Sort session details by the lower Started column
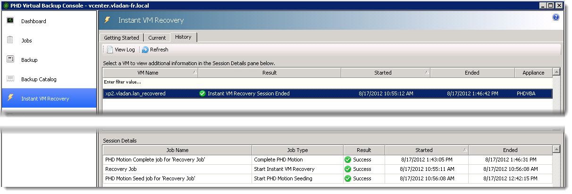Viewport: 572px width, 194px height. [x=427, y=150]
